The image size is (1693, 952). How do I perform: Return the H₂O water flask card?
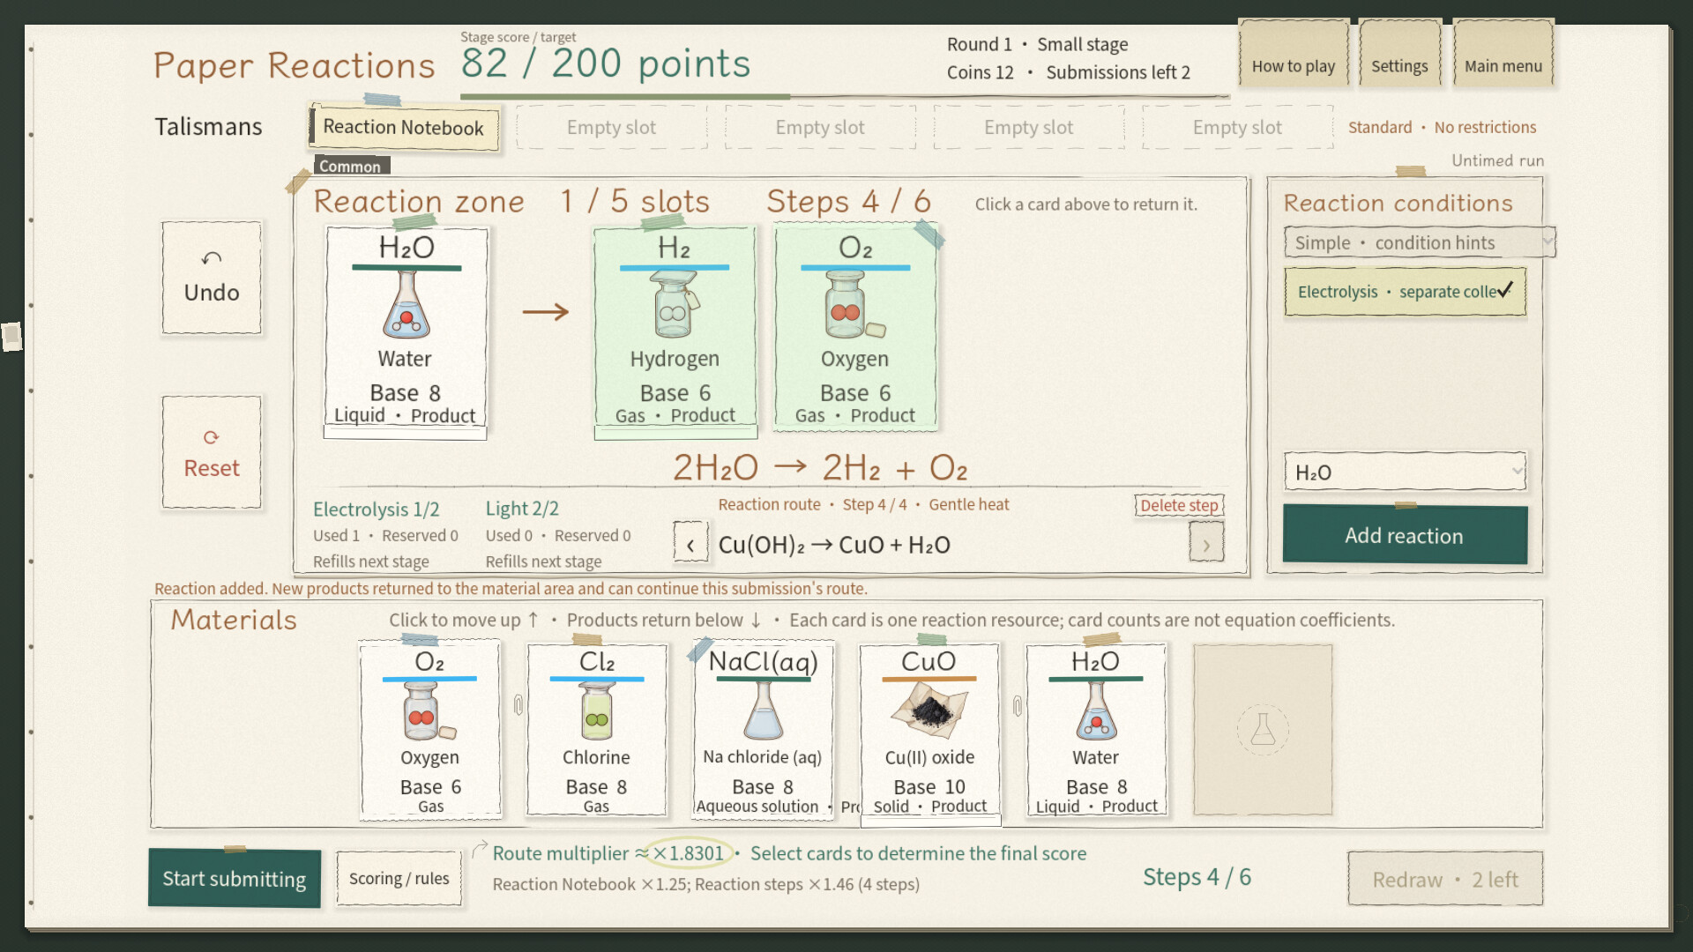(406, 331)
